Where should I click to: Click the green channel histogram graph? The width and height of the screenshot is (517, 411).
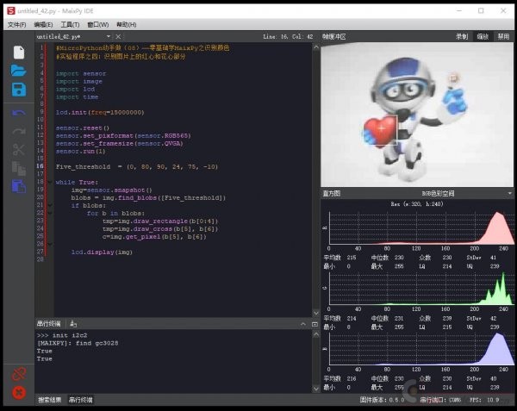421,289
